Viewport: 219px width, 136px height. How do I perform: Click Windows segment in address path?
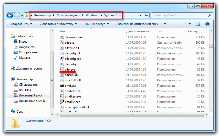click(x=92, y=15)
